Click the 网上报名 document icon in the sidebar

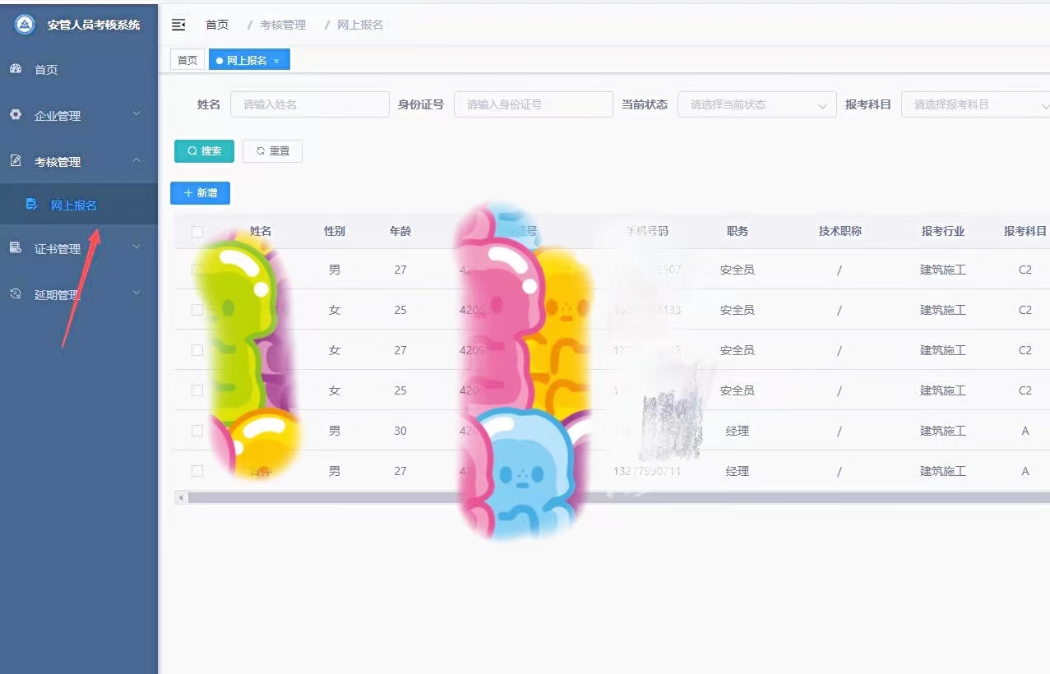point(32,205)
